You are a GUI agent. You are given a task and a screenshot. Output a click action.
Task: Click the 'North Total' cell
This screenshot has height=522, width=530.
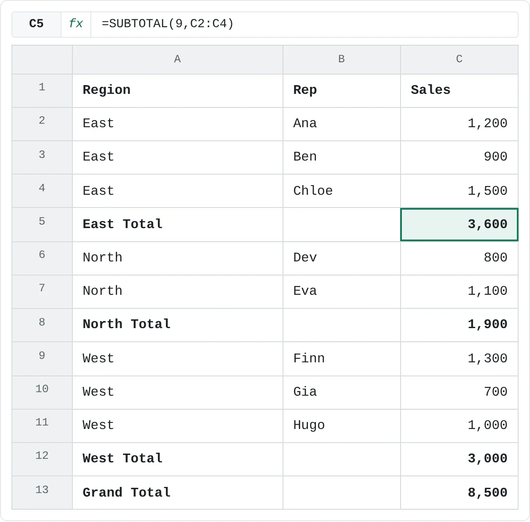click(x=178, y=325)
